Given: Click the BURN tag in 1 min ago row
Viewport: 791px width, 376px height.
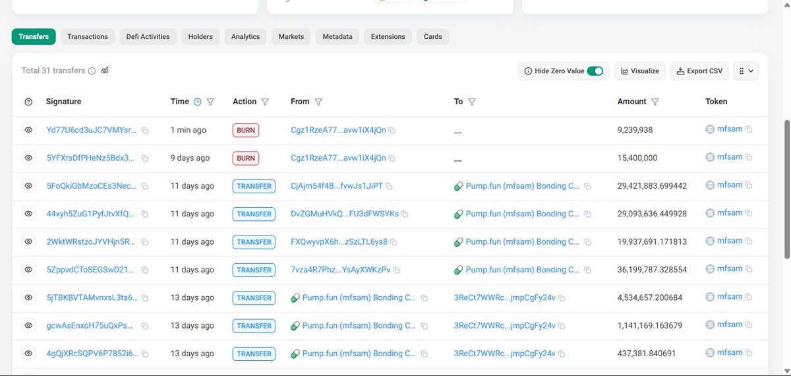Looking at the screenshot, I should (246, 131).
